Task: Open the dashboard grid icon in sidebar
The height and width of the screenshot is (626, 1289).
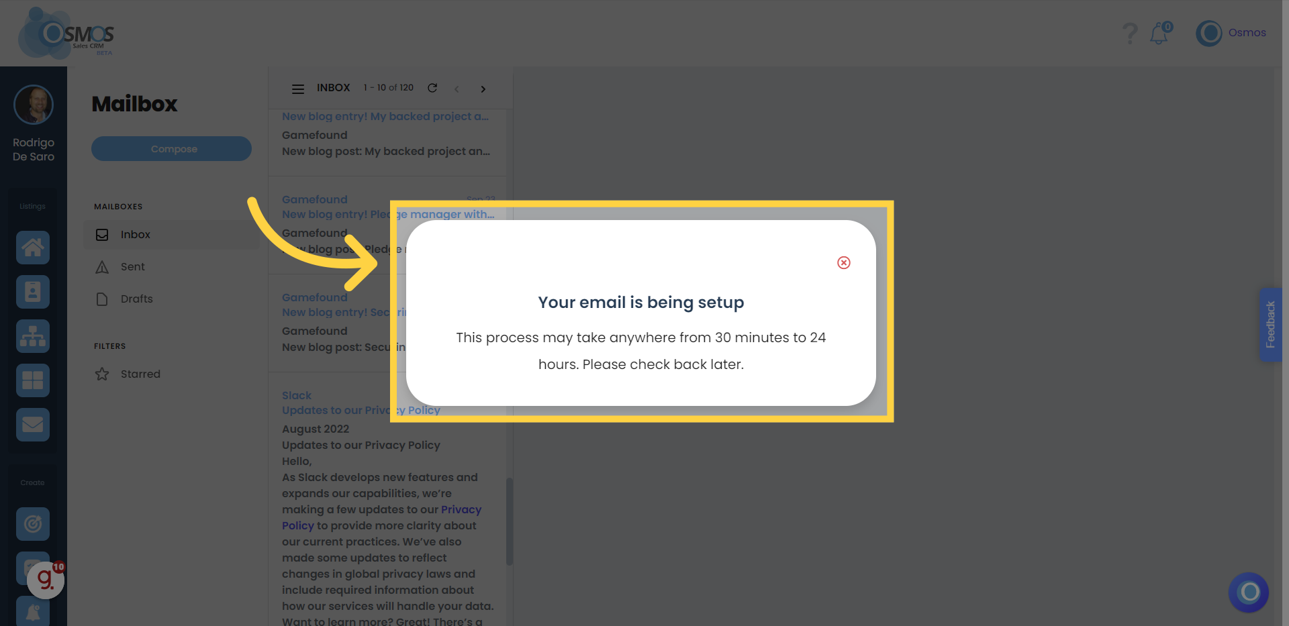Action: tap(33, 380)
